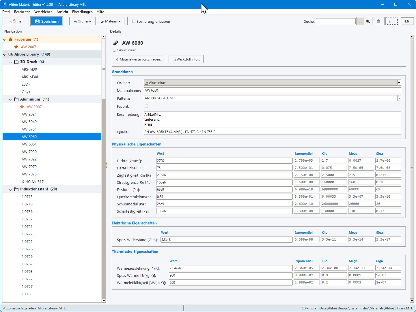Screen dimensions: 416x312
Task: Add a material with Material +
Action: pyautogui.click(x=111, y=21)
